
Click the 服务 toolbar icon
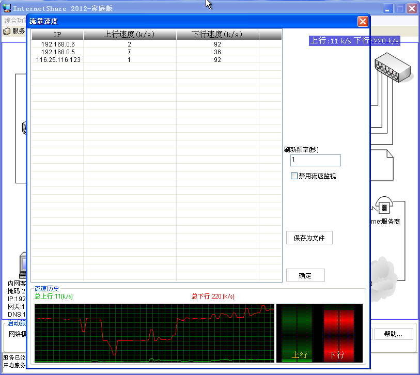(x=7, y=32)
